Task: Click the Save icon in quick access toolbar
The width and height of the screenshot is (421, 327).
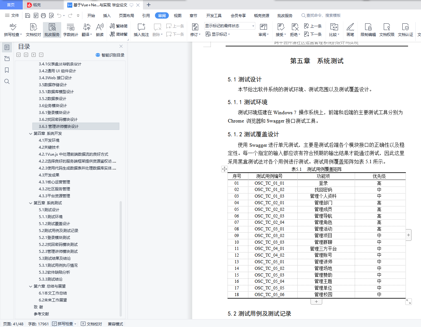Action: pos(27,15)
